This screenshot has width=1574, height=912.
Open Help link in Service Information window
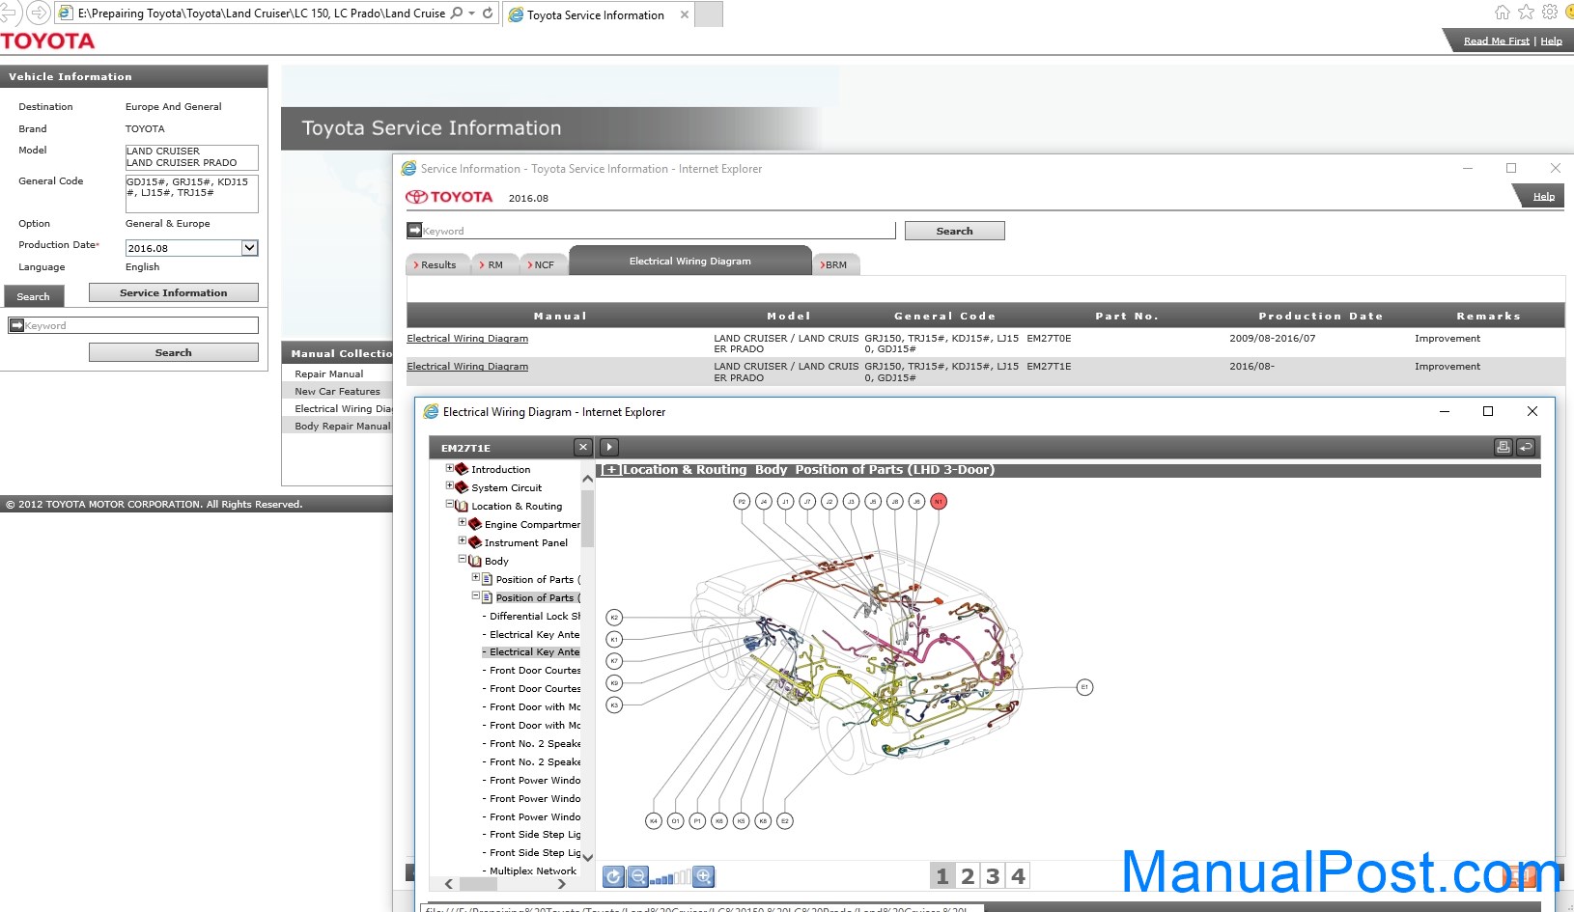[1544, 197]
